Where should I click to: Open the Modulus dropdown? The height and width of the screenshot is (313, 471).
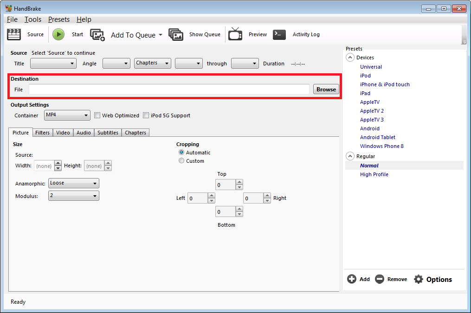pos(74,196)
